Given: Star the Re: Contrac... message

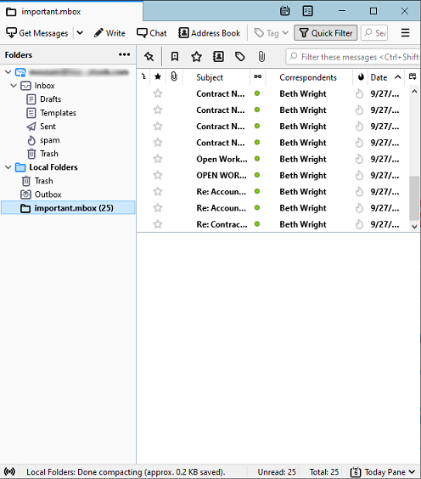Looking at the screenshot, I should [x=158, y=224].
